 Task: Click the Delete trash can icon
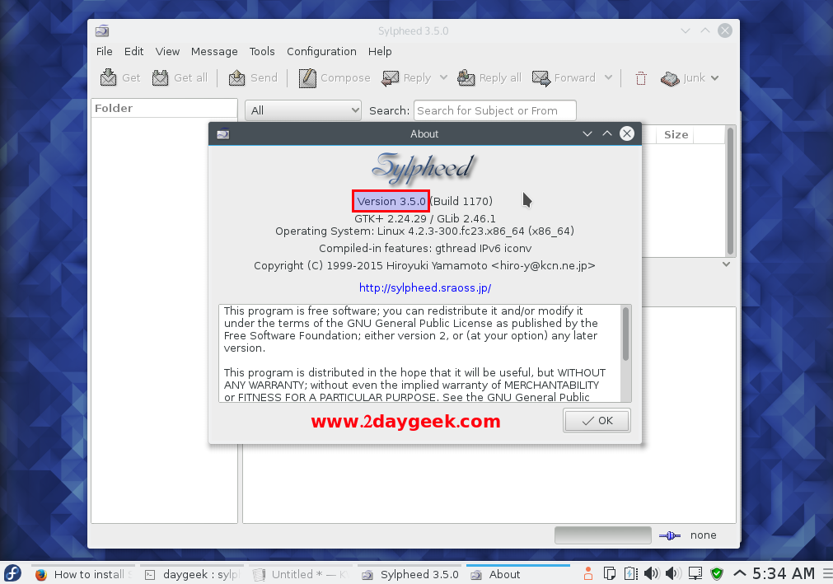click(x=641, y=78)
